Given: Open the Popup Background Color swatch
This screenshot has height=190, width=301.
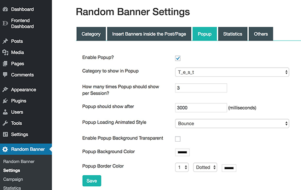Looking at the screenshot, I should (x=182, y=152).
